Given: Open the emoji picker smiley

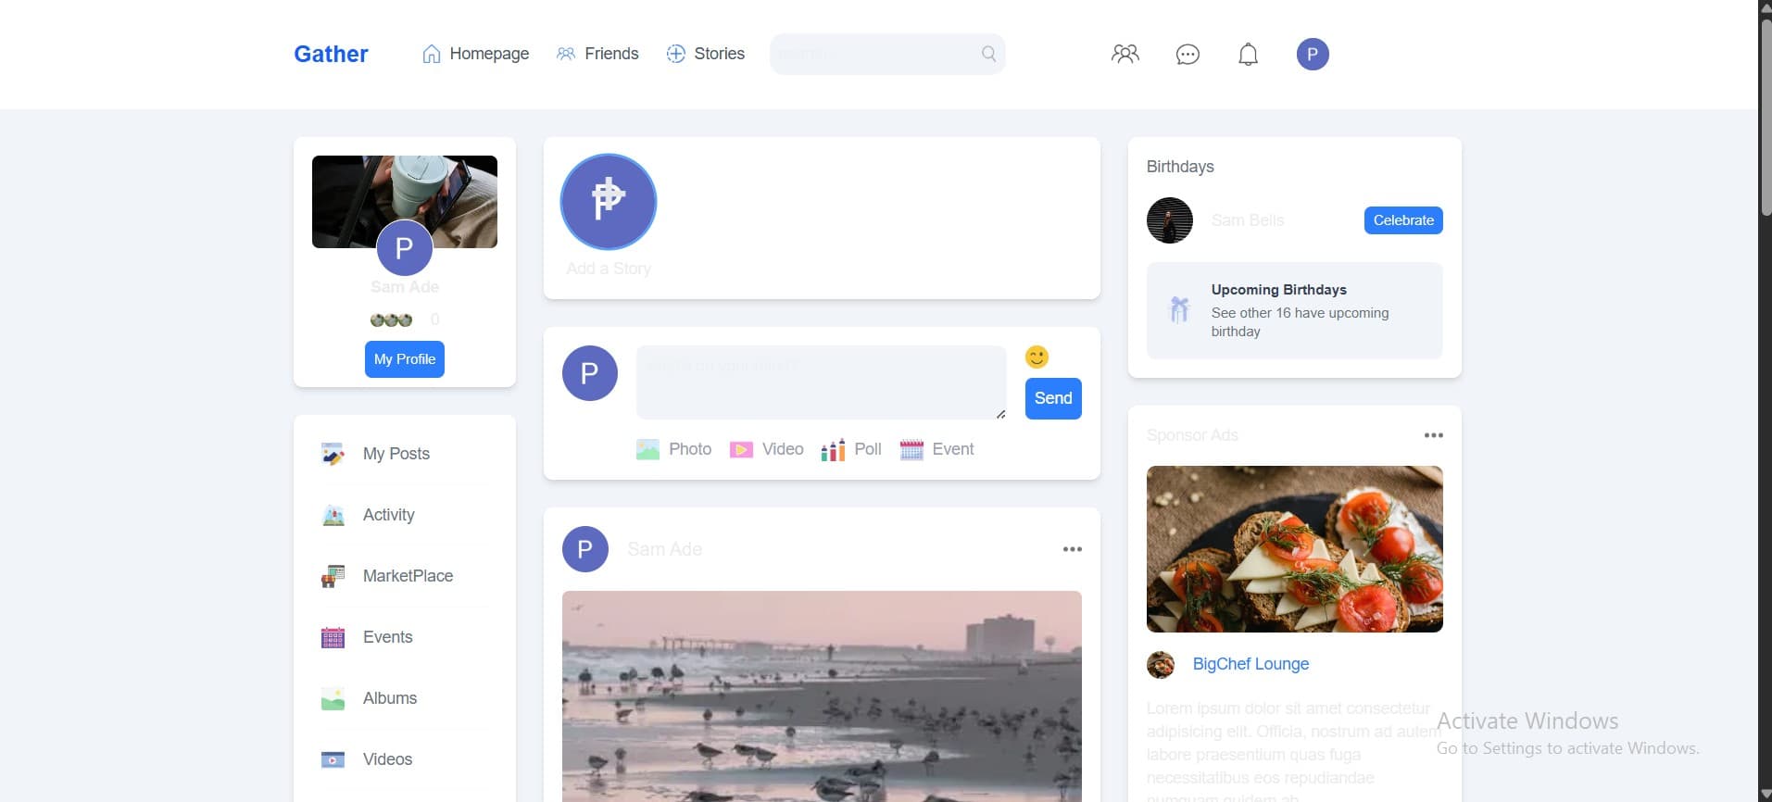Looking at the screenshot, I should (x=1037, y=357).
